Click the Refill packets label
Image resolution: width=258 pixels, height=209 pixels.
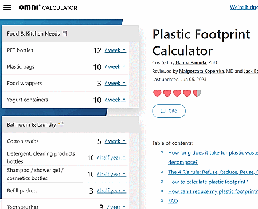point(22,191)
